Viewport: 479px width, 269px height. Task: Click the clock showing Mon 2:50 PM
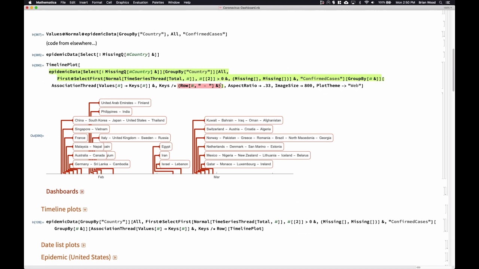406,2
